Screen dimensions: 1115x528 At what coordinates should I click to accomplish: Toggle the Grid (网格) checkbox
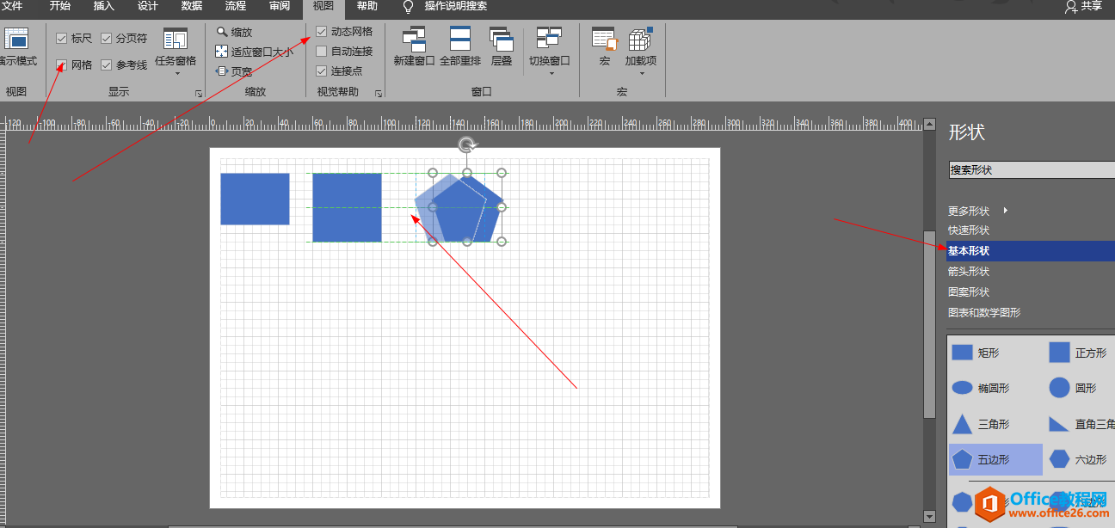(62, 65)
